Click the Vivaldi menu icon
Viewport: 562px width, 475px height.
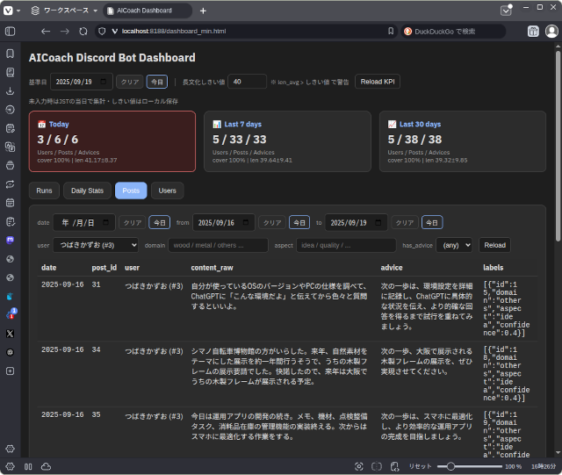tap(8, 11)
